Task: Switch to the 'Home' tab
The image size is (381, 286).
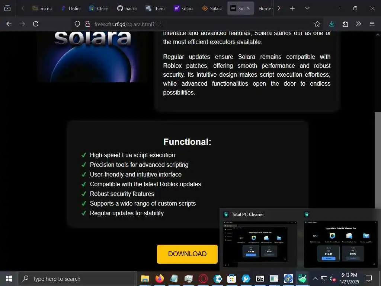Action: point(265,9)
